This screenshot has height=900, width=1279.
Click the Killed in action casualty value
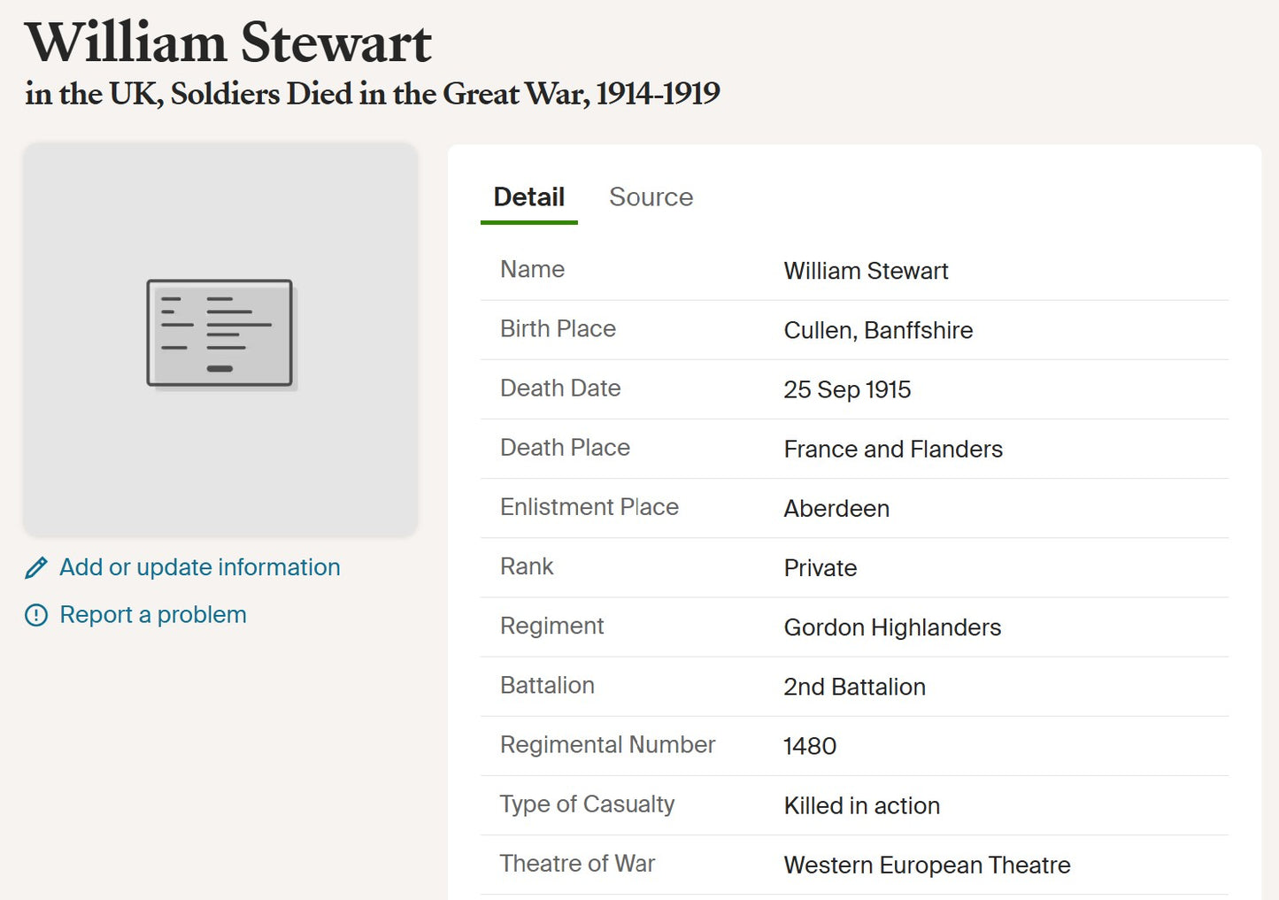(861, 805)
